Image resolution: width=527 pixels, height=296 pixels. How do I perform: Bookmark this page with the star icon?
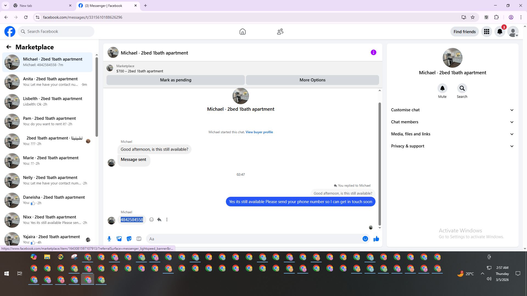[473, 17]
